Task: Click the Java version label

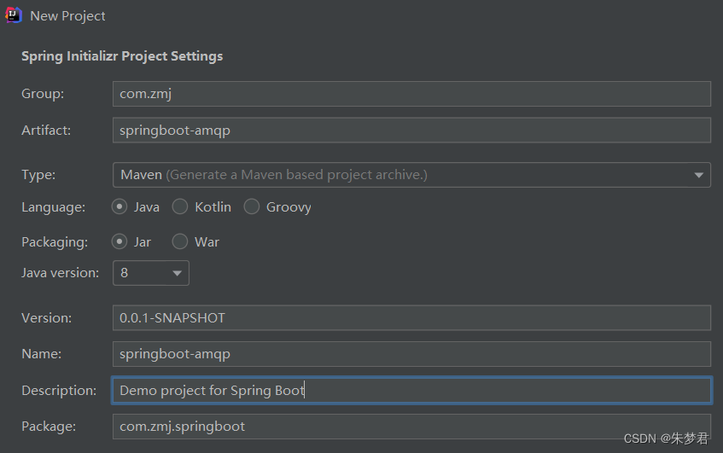Action: (x=60, y=273)
